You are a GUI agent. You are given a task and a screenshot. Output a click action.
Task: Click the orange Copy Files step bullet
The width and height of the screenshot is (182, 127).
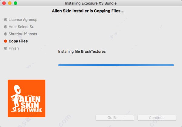tap(5, 41)
